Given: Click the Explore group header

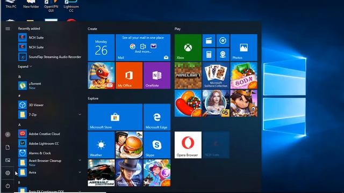Looking at the screenshot, I should pos(93,99).
